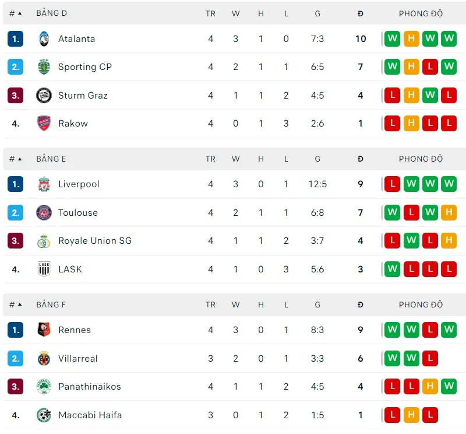Click Atalanta's first green W form badge
Image resolution: width=466 pixels, height=434 pixels.
pos(392,38)
